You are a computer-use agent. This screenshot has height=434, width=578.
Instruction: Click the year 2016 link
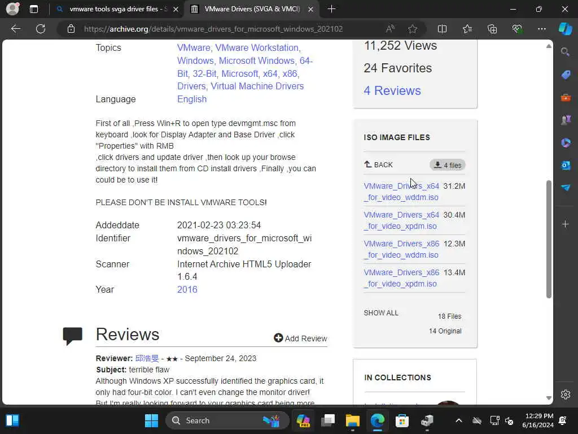187,289
